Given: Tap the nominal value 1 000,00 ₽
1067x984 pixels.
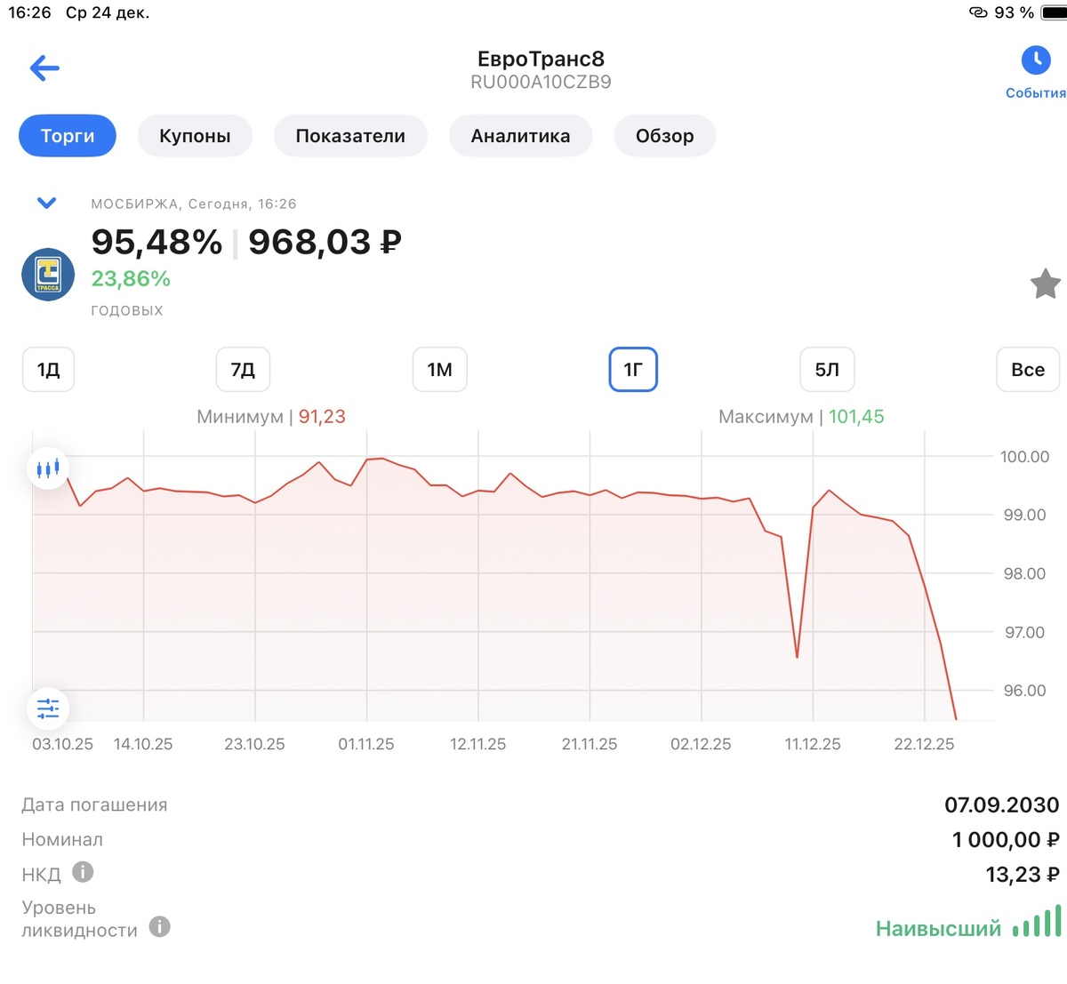Looking at the screenshot, I should coord(1006,840).
